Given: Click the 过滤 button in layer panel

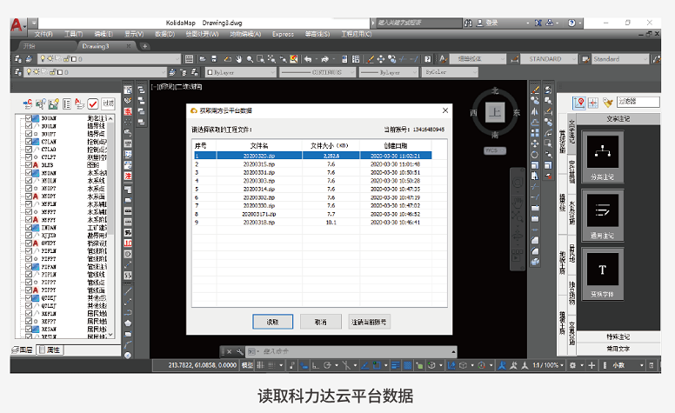Looking at the screenshot, I should [108, 103].
